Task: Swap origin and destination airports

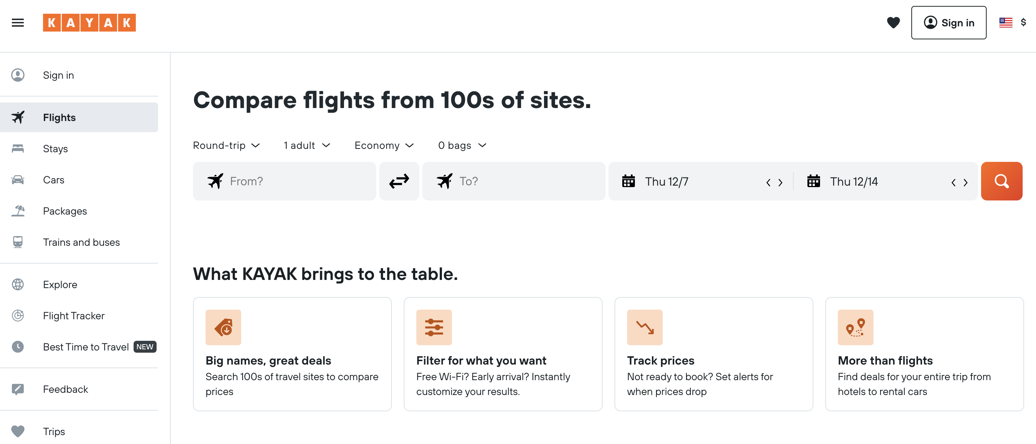Action: (x=399, y=181)
